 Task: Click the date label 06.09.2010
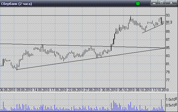pos(8,90)
